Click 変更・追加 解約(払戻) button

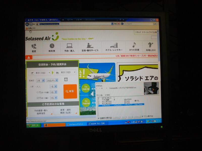coord(66,111)
